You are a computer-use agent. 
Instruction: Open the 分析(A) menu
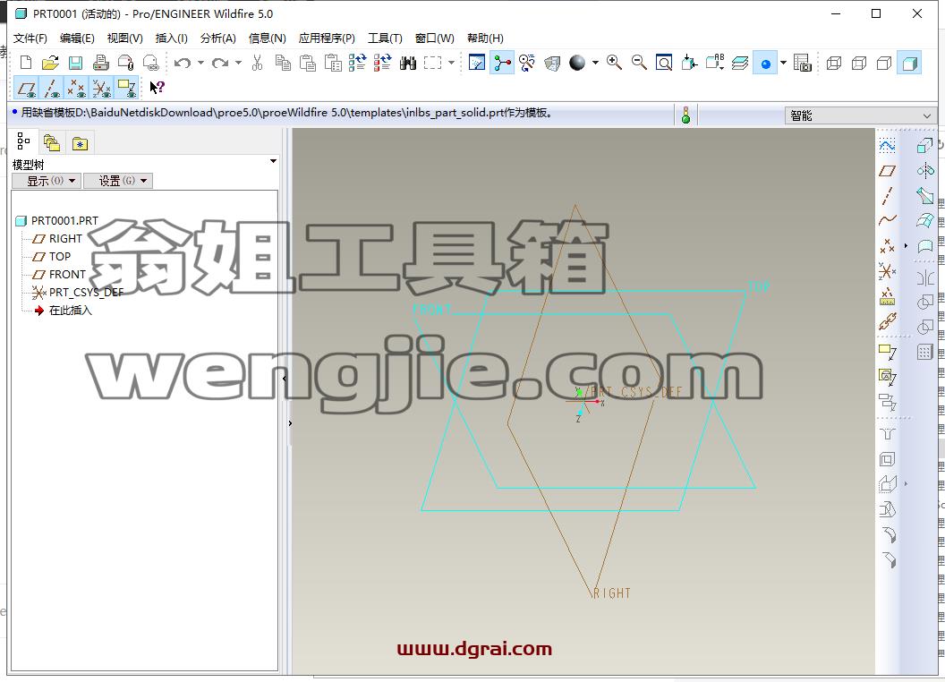(218, 38)
